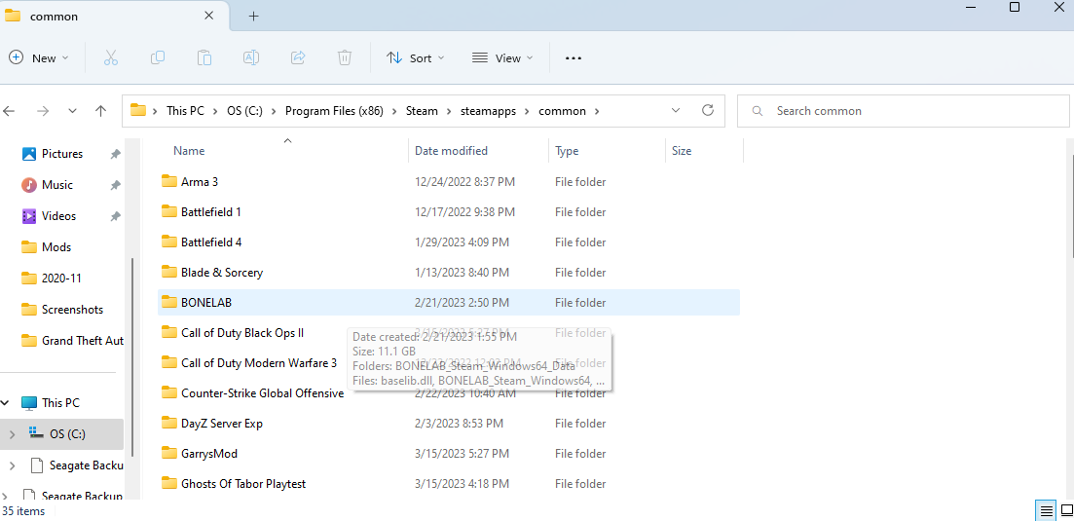Expand the OS (C:) tree node
The image size is (1074, 521).
13,434
